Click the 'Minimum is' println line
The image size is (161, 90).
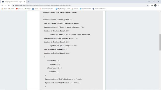pos(63,83)
